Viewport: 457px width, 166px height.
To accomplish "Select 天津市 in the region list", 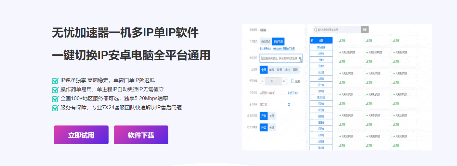I will point(321,66).
